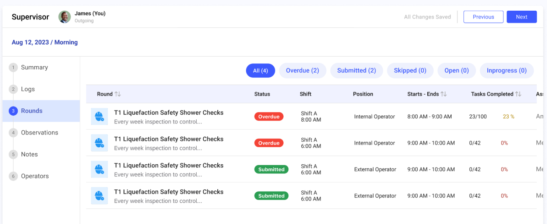Image resolution: width=547 pixels, height=224 pixels.
Task: Sort by Starts - Ends column arrows
Action: tap(444, 94)
